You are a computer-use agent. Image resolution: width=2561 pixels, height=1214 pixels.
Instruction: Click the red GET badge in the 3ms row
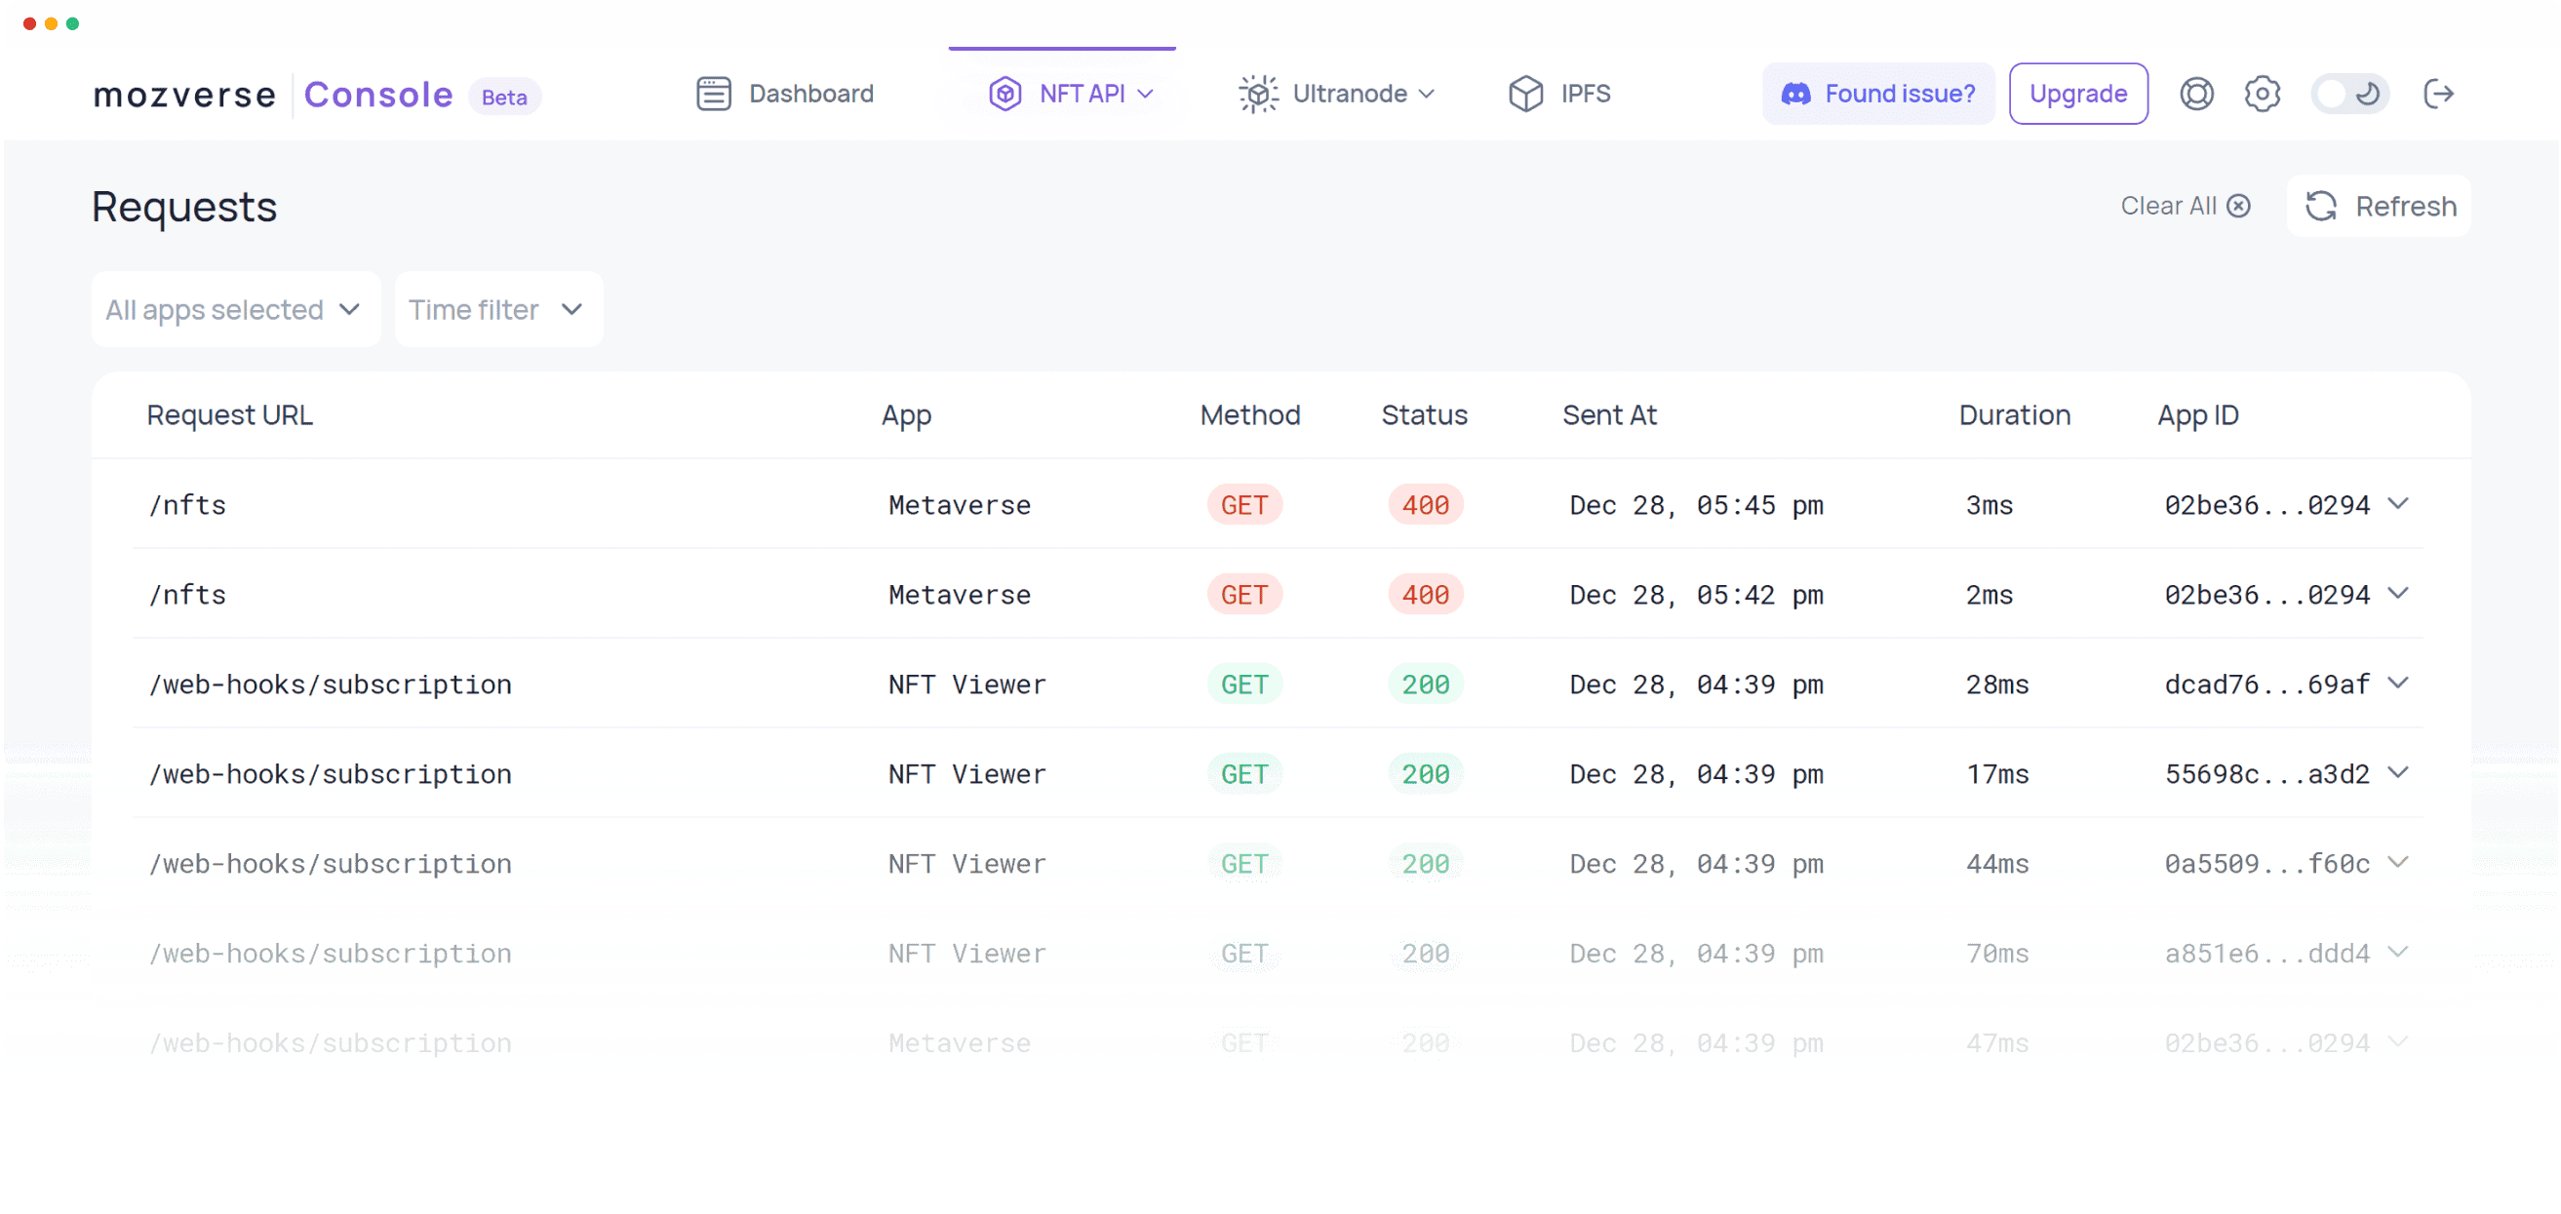pyautogui.click(x=1243, y=505)
